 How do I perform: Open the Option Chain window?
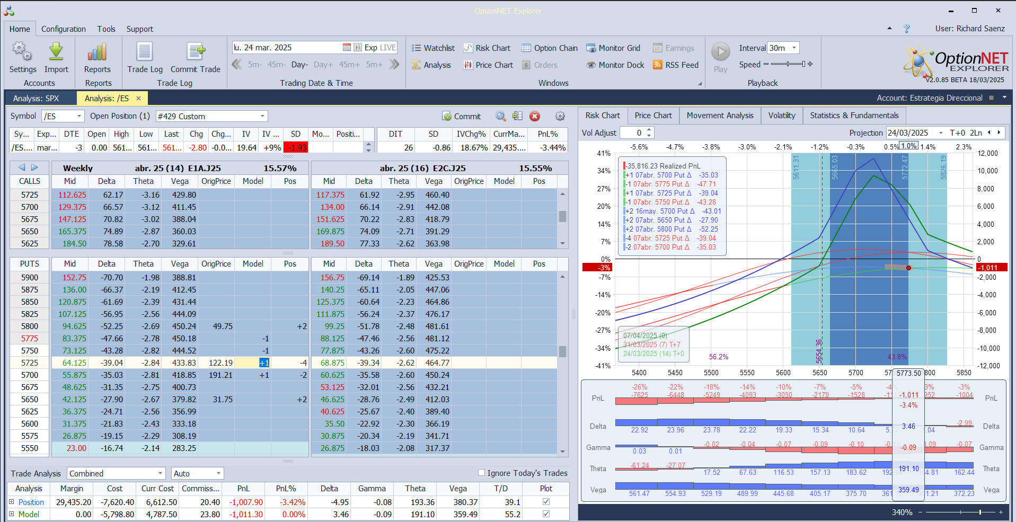(x=550, y=48)
